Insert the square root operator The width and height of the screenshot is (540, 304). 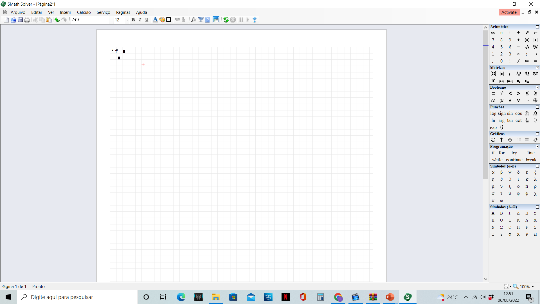(527, 47)
